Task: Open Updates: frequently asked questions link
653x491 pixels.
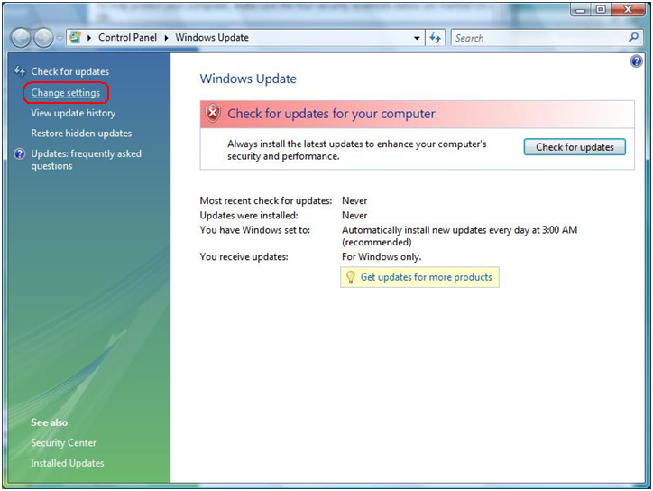Action: tap(86, 160)
